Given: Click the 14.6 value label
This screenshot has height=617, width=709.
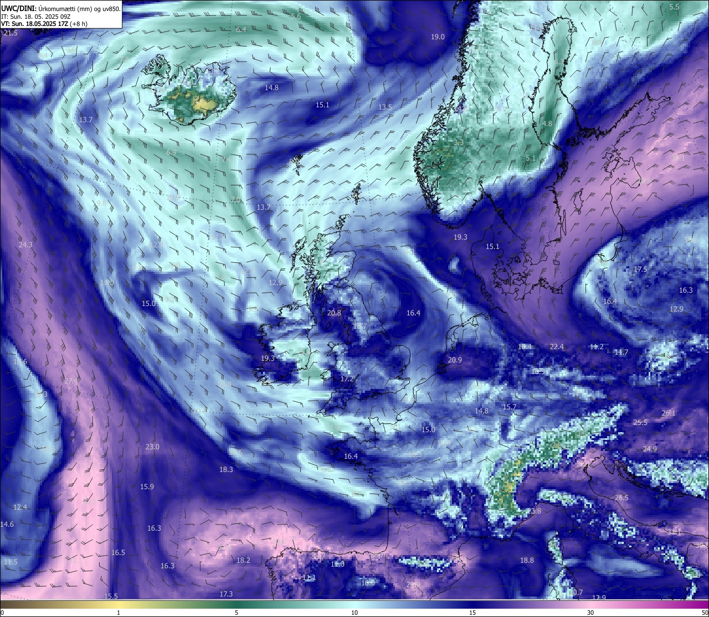Looking at the screenshot, I should tap(7, 524).
